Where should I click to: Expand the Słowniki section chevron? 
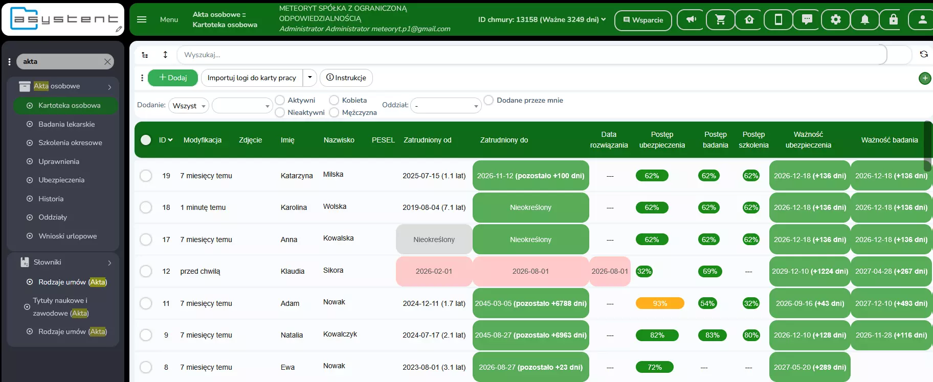(109, 262)
